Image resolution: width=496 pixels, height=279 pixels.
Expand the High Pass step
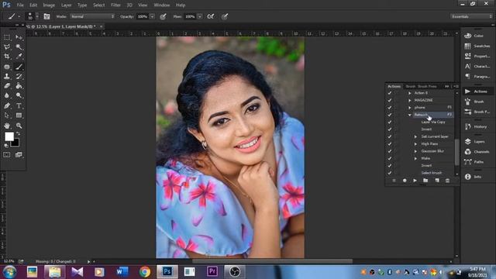[x=415, y=144]
